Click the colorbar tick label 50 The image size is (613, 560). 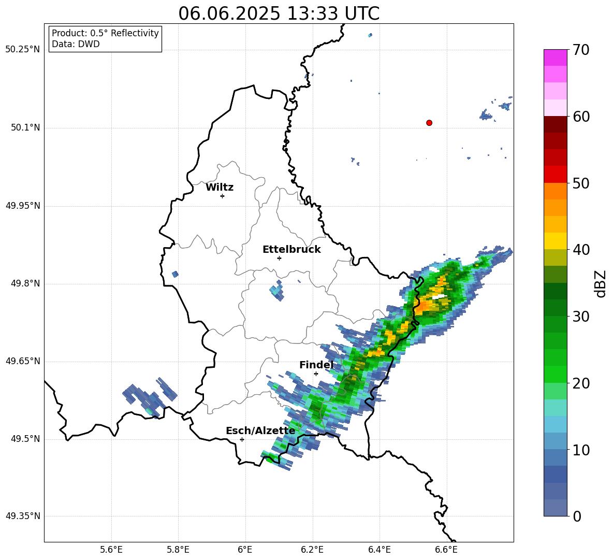pyautogui.click(x=581, y=183)
